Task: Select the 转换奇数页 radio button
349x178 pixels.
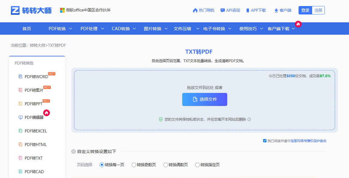Action: click(x=134, y=165)
